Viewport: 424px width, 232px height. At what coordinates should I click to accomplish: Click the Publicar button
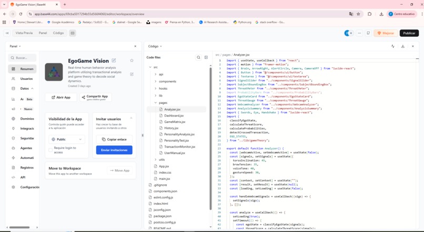pos(409,33)
